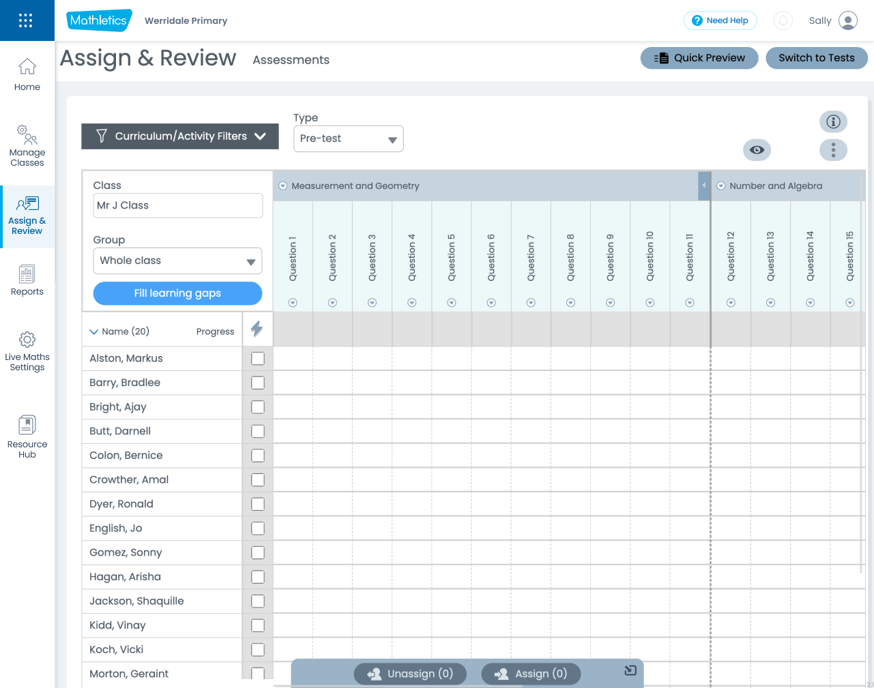Open Question 11 column dropdown arrow
The width and height of the screenshot is (874, 688).
tap(690, 303)
